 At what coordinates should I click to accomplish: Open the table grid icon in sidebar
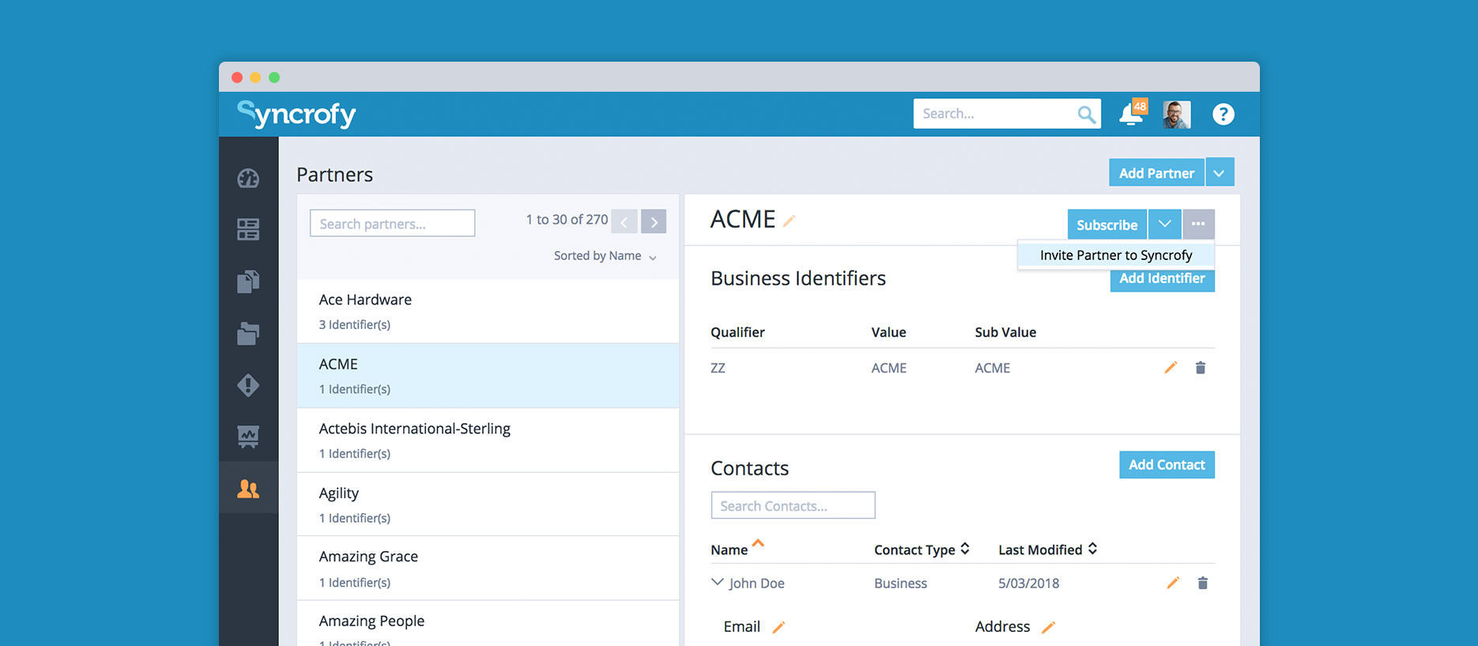248,229
